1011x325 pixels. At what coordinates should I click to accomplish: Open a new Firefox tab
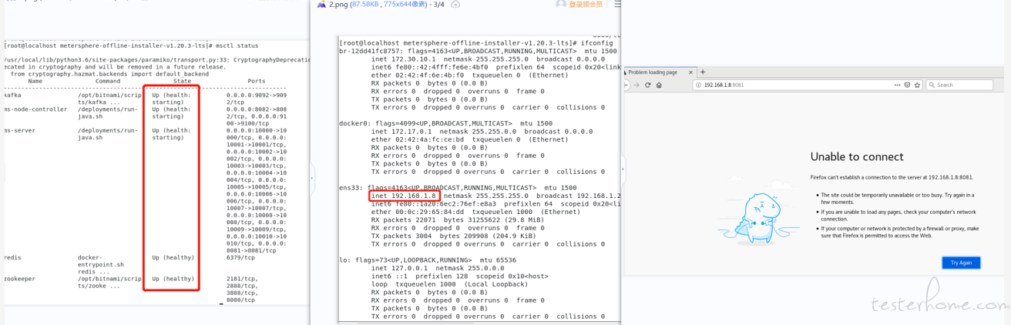(x=703, y=72)
